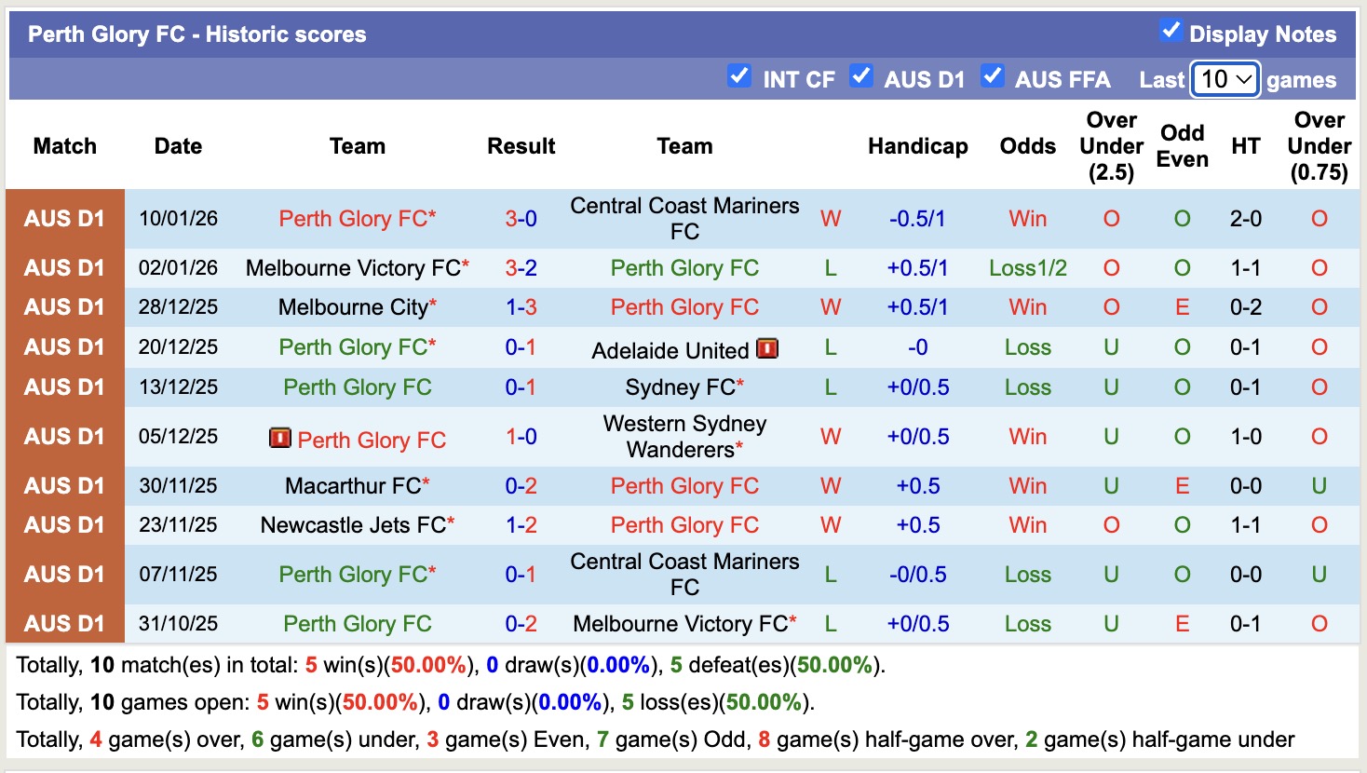Click the vertical scrollbar on the right edge
Image resolution: width=1367 pixels, height=773 pixels.
tap(1362, 386)
